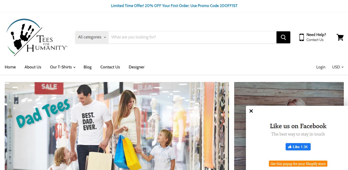The width and height of the screenshot is (348, 170).
Task: Focus the 'What are you looking for?' field
Action: 192,37
